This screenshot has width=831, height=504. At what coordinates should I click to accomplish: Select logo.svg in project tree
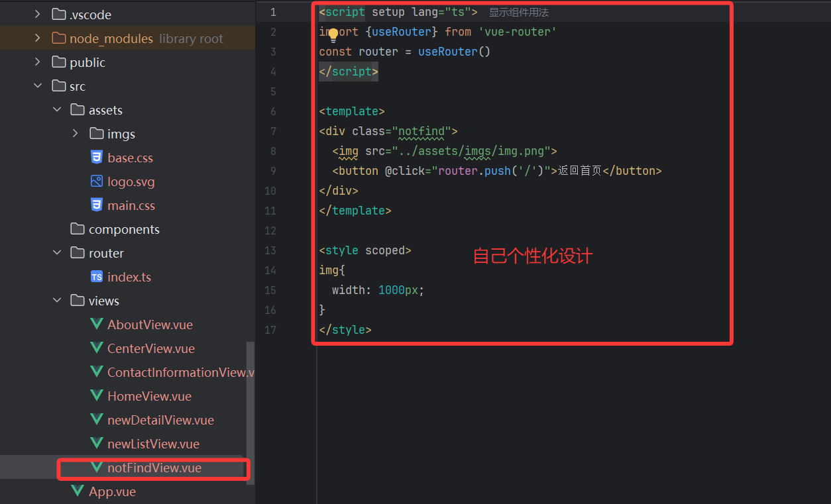coord(131,181)
